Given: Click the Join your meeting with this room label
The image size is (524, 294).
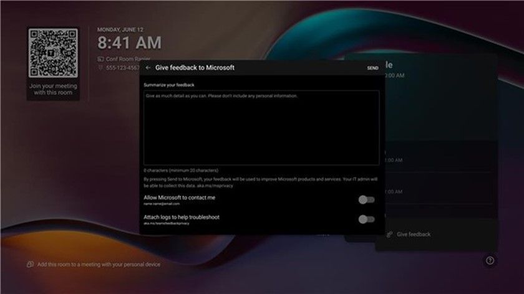Looking at the screenshot, I should (53, 89).
